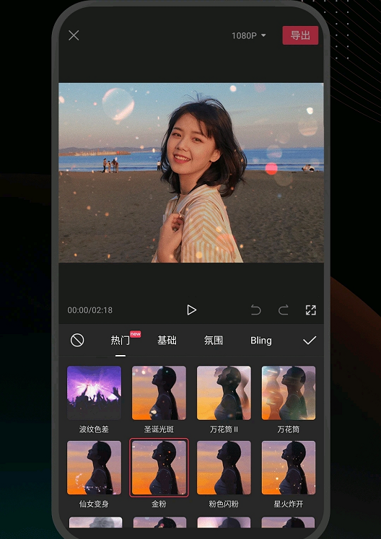
Task: Close the editor with the X icon
Action: pos(74,35)
